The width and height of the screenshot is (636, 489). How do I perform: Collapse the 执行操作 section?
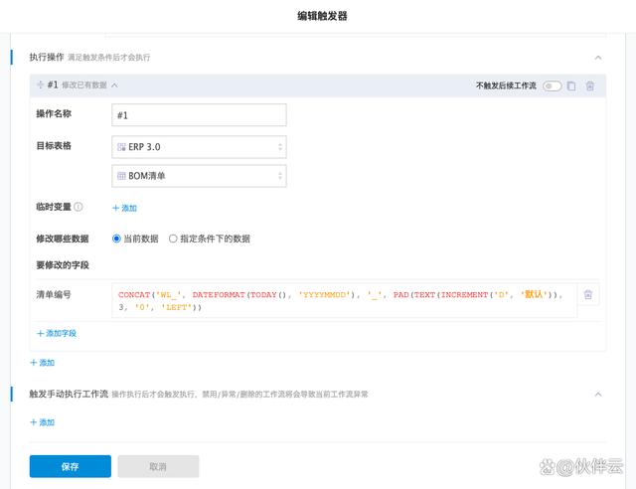(598, 58)
